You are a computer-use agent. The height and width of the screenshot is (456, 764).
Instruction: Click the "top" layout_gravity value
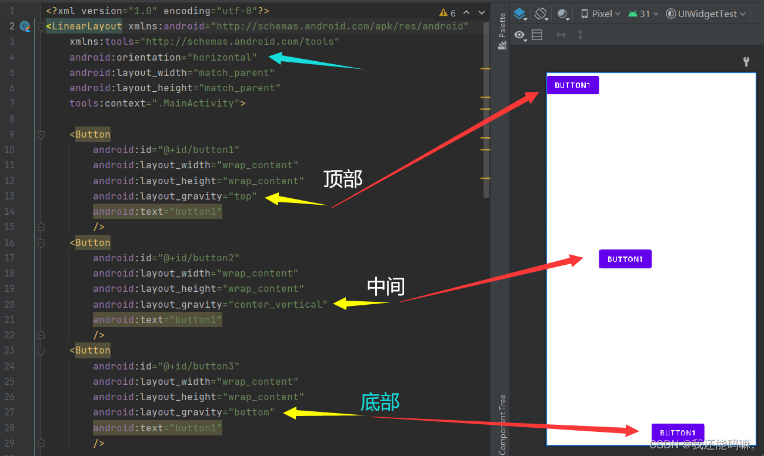tap(243, 197)
